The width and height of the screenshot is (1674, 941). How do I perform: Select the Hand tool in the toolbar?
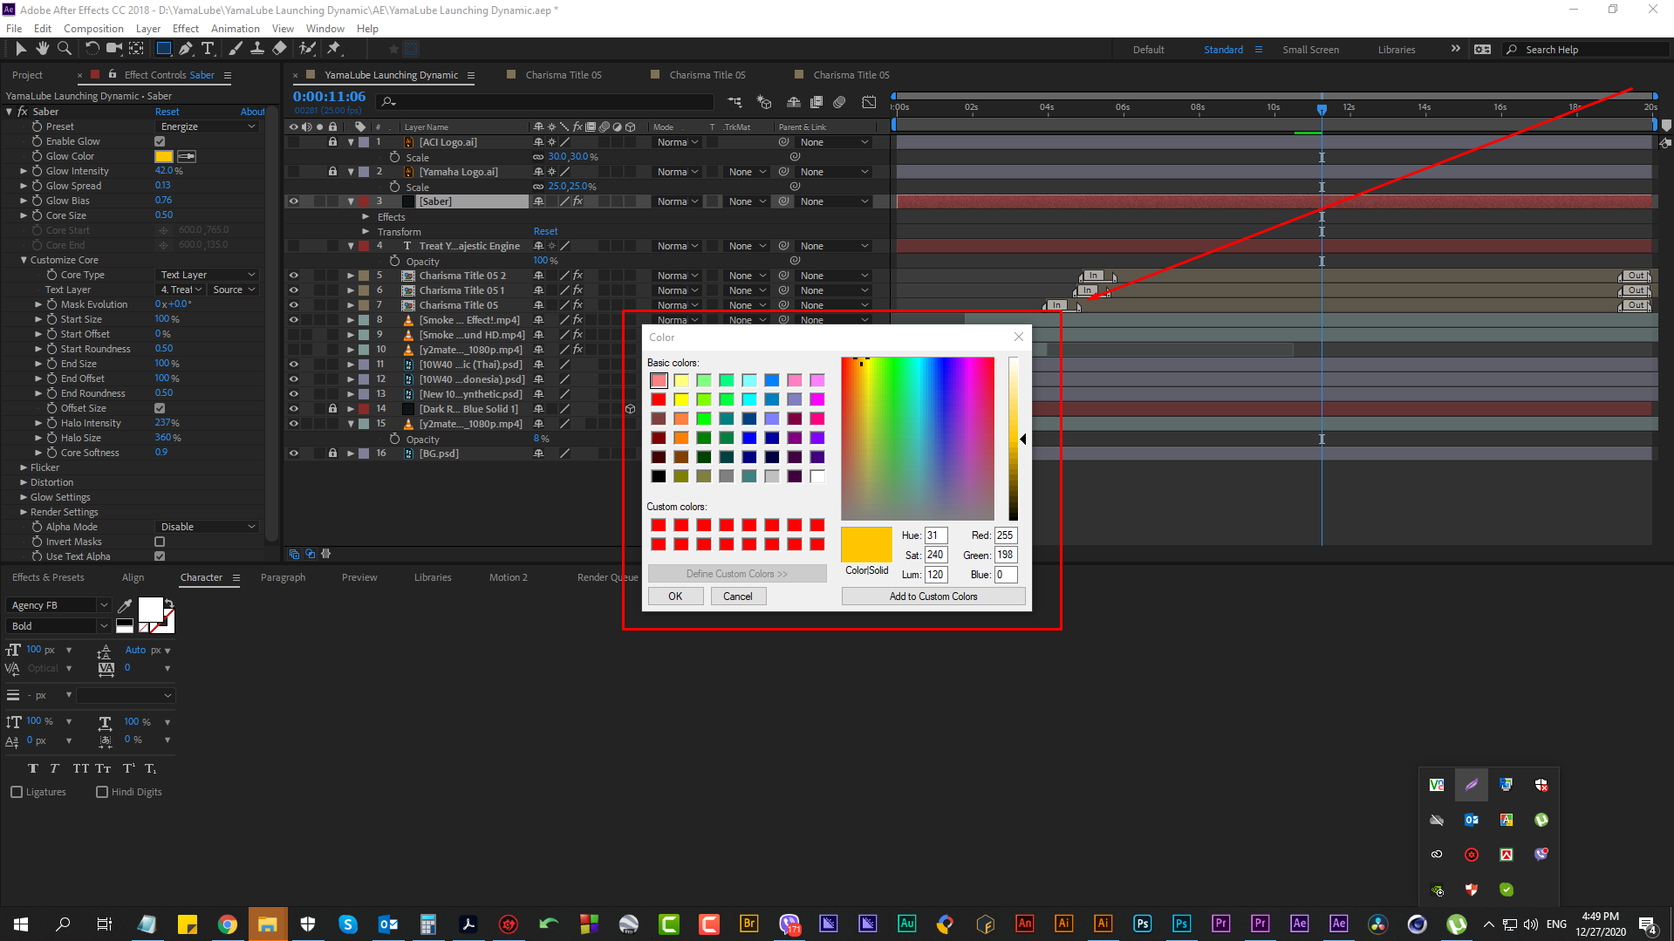[42, 49]
